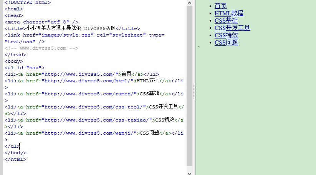Click the code line with /rumen/ URL
Screen dimensions: 316x175
94,94
